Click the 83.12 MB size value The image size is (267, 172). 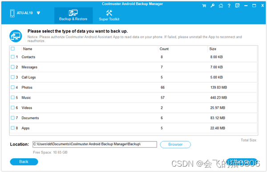point(218,118)
